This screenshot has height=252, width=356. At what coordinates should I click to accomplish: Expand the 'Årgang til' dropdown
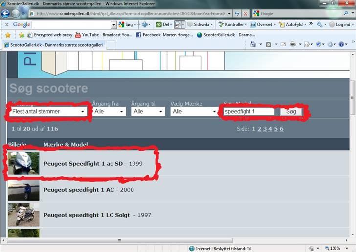(148, 112)
